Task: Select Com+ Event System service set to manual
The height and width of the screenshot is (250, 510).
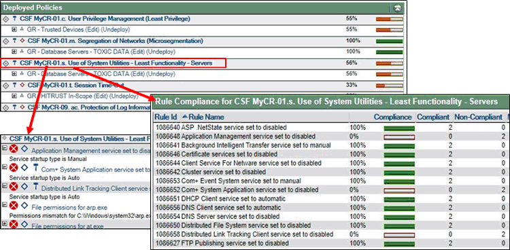Action: coord(330,181)
